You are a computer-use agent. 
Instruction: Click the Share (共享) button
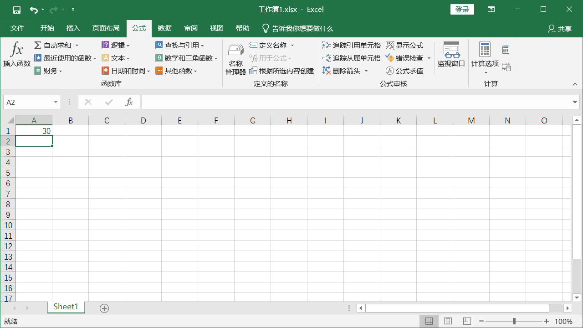(x=560, y=29)
